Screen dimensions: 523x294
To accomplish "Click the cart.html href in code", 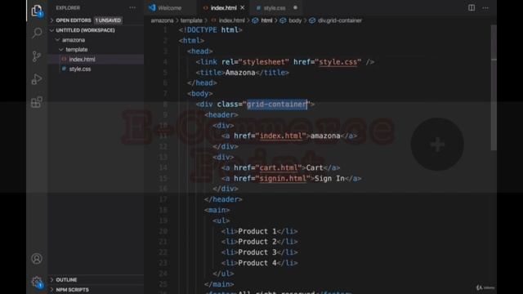I will coord(279,168).
